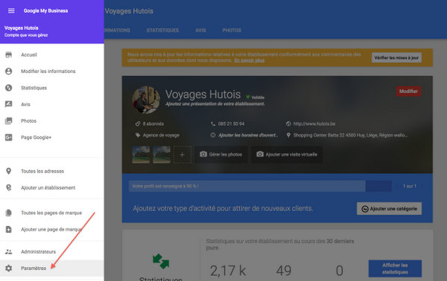Click the dashed add-photo plus box

183,155
